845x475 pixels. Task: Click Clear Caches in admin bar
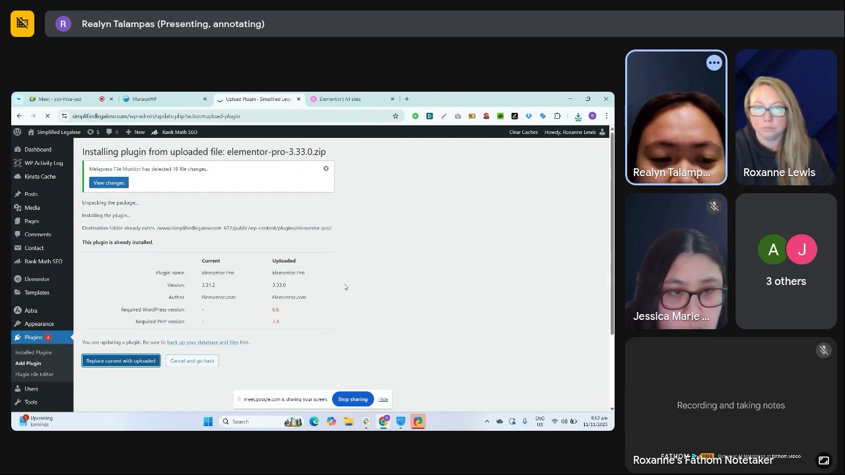point(523,132)
